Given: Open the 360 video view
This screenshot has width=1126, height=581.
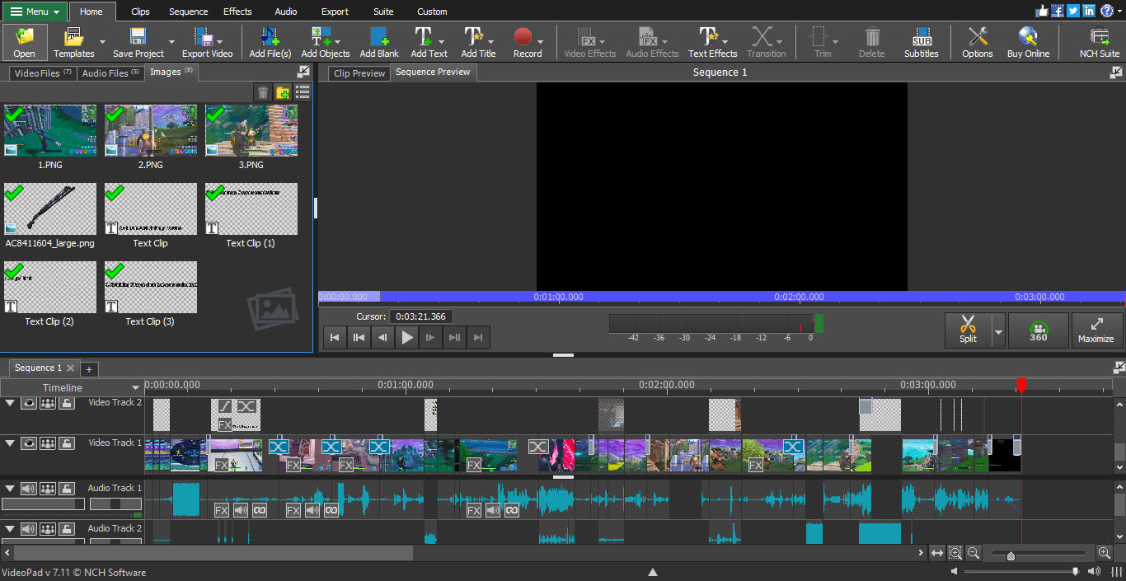Looking at the screenshot, I should tap(1038, 330).
